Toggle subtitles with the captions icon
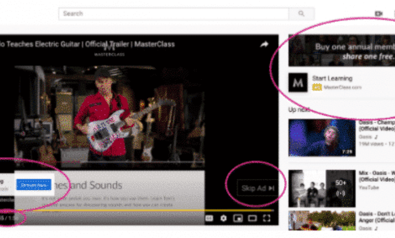This screenshot has width=395, height=238. [x=209, y=218]
